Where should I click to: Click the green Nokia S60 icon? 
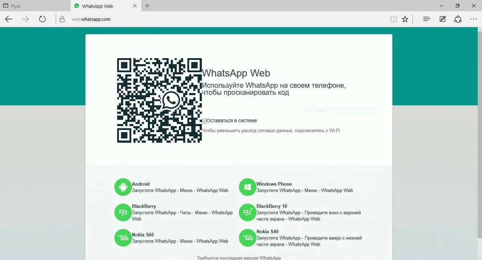coord(123,238)
